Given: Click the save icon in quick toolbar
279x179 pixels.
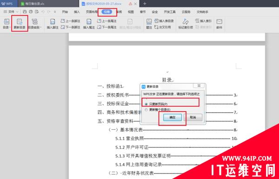Looking at the screenshot, I should tap(25, 12).
